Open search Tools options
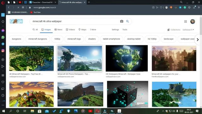 click(x=125, y=29)
